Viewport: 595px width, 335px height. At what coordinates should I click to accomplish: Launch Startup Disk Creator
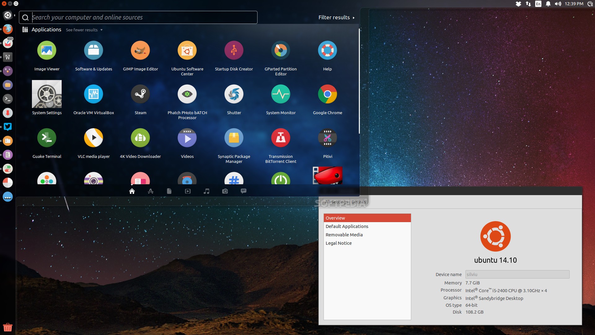point(234,50)
